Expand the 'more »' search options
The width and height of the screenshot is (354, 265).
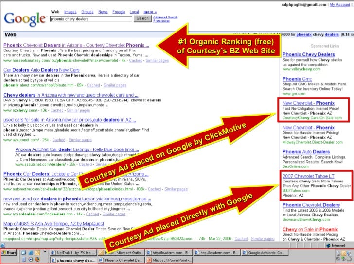pyautogui.click(x=150, y=12)
